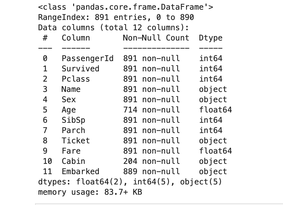Click the Parch column name
Viewport: 283px width, 205px height.
click(73, 130)
